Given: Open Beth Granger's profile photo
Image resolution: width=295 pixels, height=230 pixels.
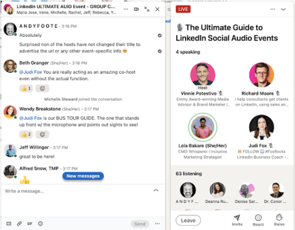Looking at the screenshot, I should click(10, 66).
